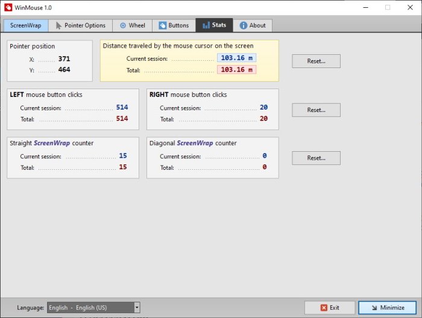Click the Language dropdown arrow

[137, 308]
